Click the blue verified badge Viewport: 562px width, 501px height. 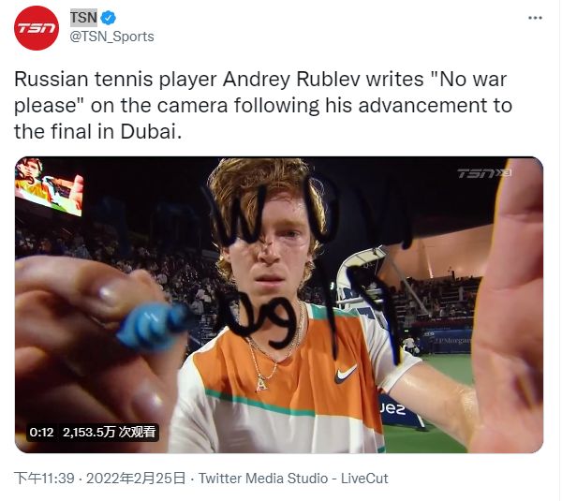point(109,18)
